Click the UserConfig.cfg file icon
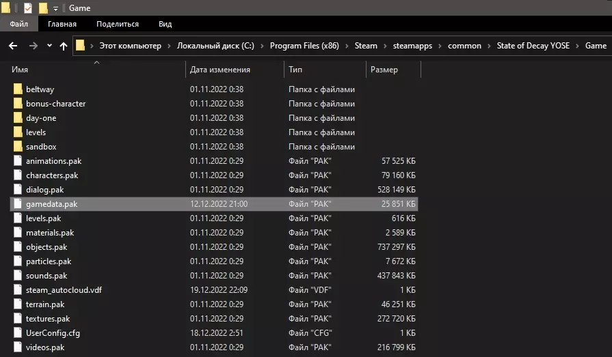 18,333
